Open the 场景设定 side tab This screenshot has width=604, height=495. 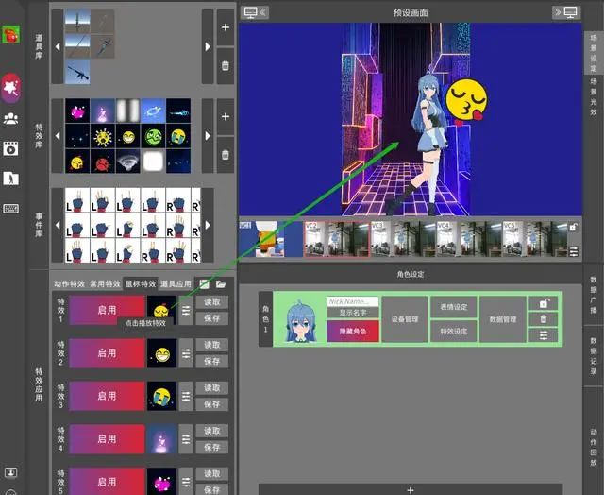pos(594,53)
